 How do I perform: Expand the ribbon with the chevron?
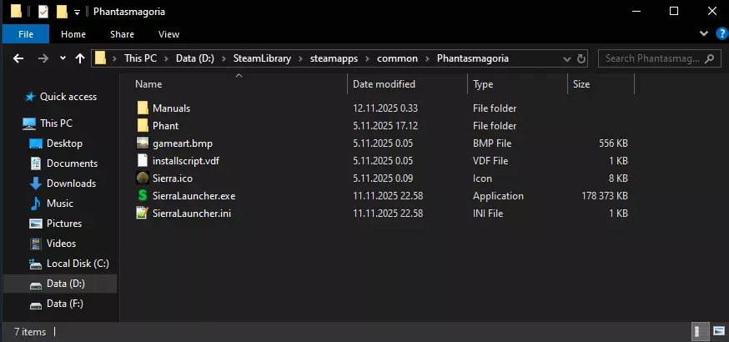pos(702,34)
